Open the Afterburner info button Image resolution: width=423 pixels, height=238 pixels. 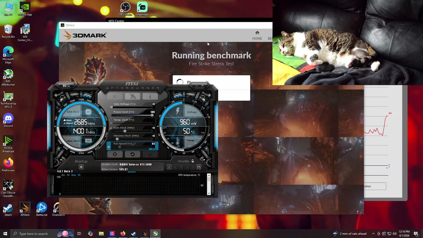150,96
